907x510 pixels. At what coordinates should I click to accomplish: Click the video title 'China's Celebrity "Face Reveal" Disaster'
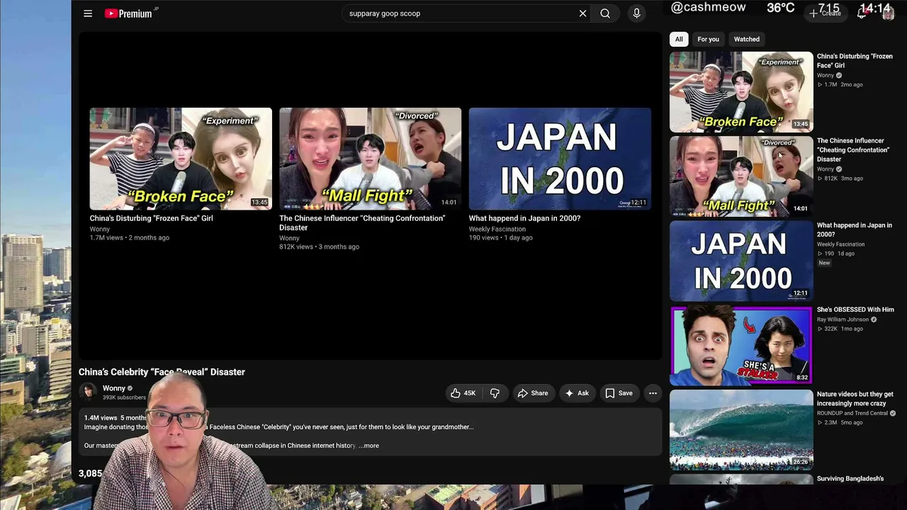(162, 372)
